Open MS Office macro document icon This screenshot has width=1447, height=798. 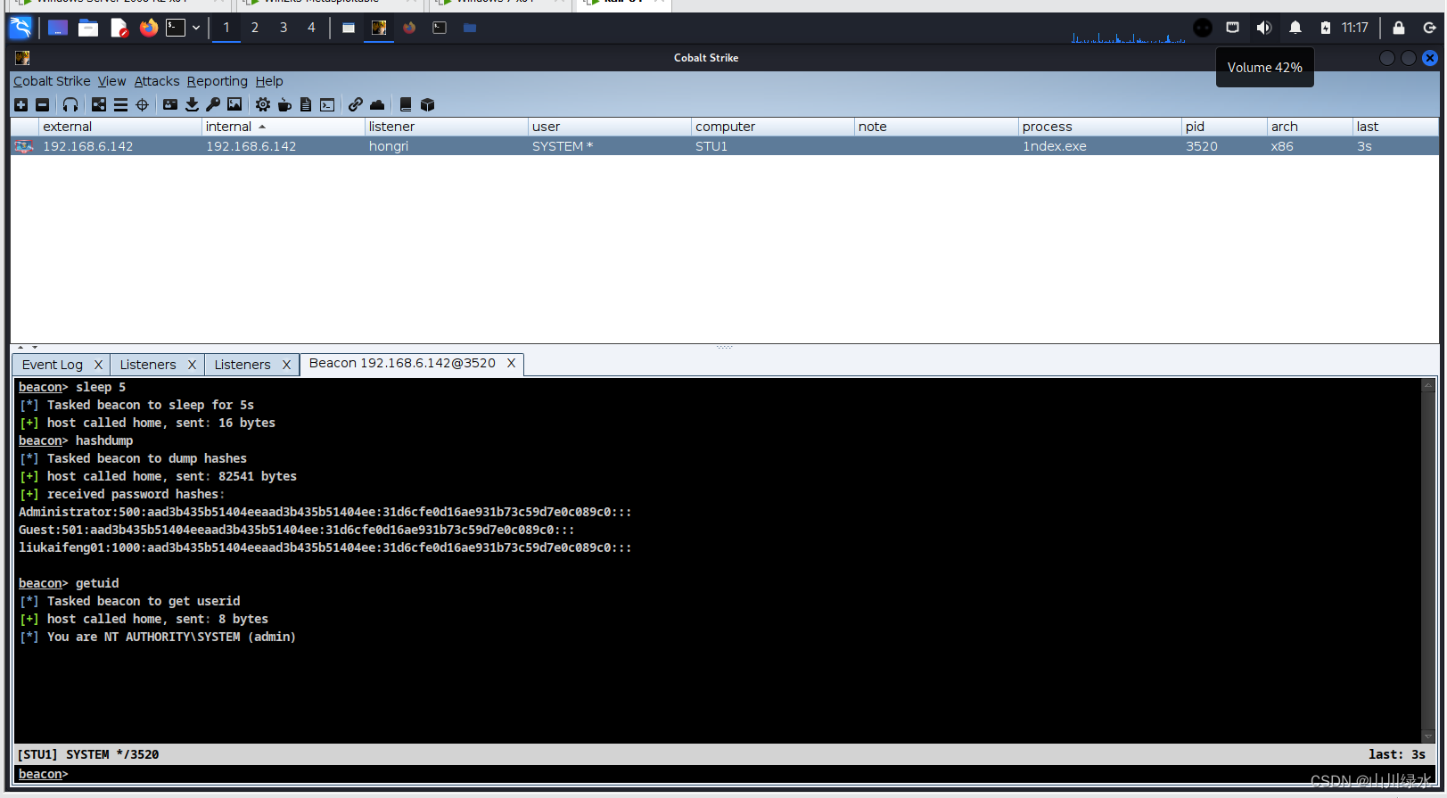306,104
